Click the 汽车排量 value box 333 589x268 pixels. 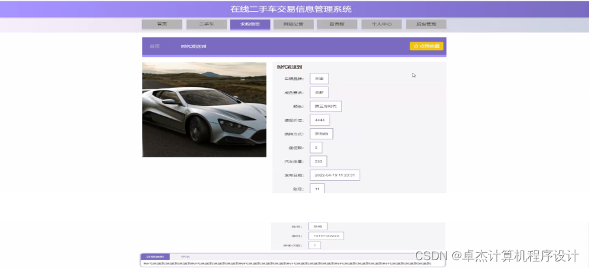pos(319,161)
